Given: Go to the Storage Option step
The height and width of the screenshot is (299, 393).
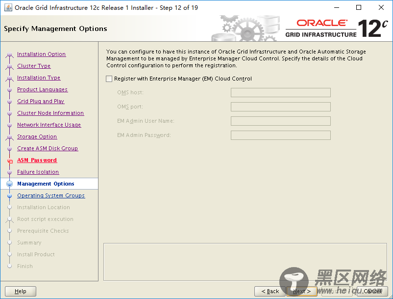Looking at the screenshot, I should [37, 137].
